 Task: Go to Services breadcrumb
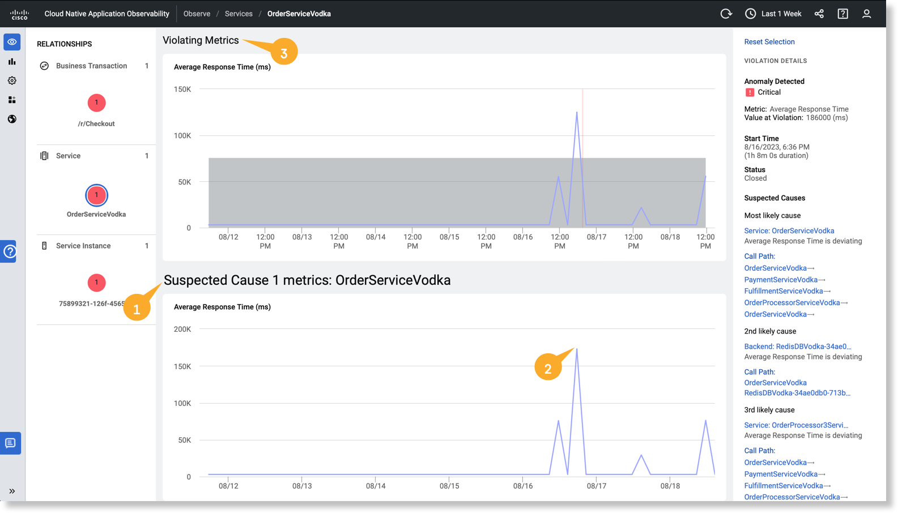point(239,14)
